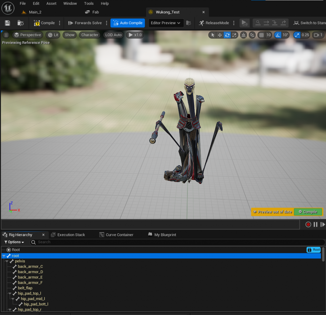
Task: Open playback speed x1.0 menu
Action: tap(135, 35)
